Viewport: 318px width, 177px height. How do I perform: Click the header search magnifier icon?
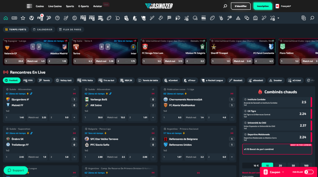(x=225, y=6)
